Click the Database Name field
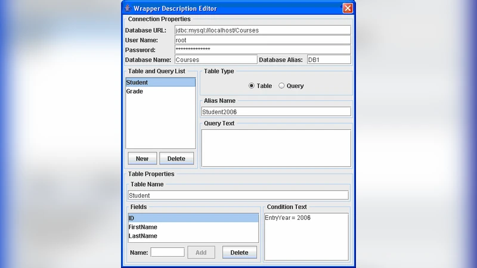 click(x=215, y=60)
